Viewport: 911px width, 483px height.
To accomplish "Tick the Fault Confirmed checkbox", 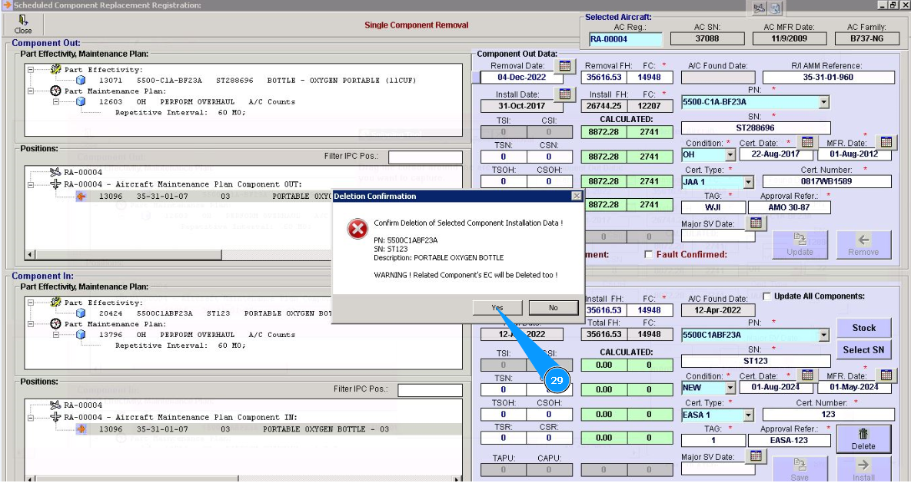I will coord(649,255).
